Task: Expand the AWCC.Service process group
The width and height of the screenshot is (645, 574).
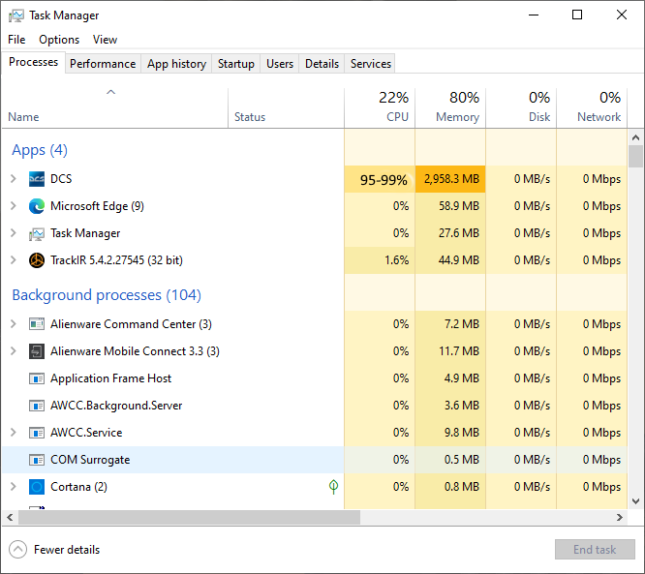Action: 14,433
